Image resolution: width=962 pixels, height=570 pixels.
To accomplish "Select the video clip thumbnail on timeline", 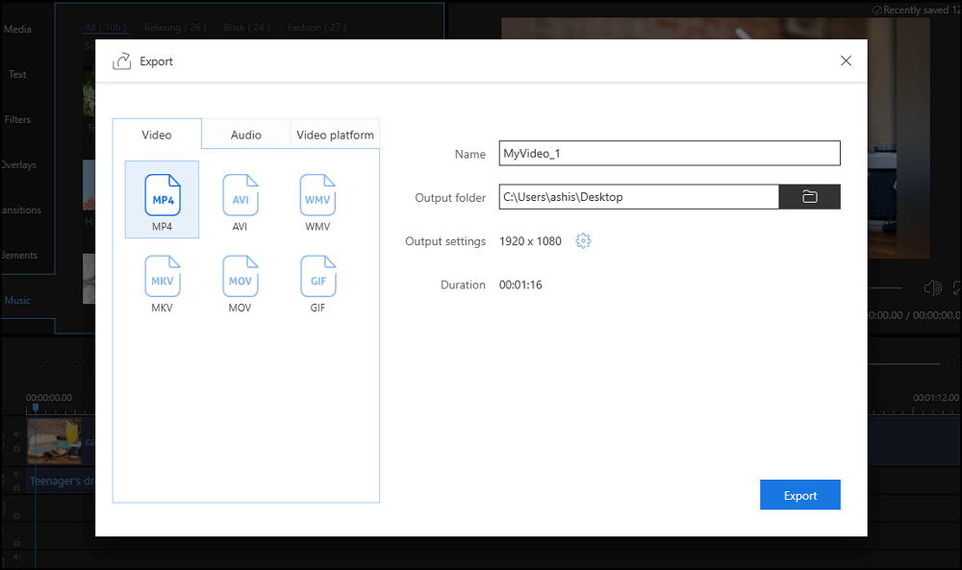I will pyautogui.click(x=55, y=441).
